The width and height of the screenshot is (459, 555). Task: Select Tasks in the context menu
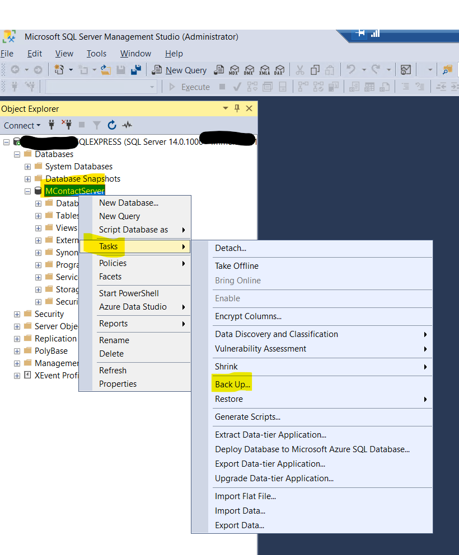click(x=135, y=246)
